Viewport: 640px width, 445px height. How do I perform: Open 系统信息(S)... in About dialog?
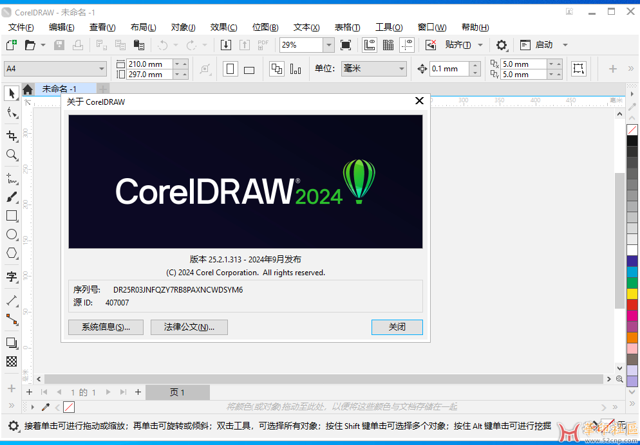pos(106,327)
